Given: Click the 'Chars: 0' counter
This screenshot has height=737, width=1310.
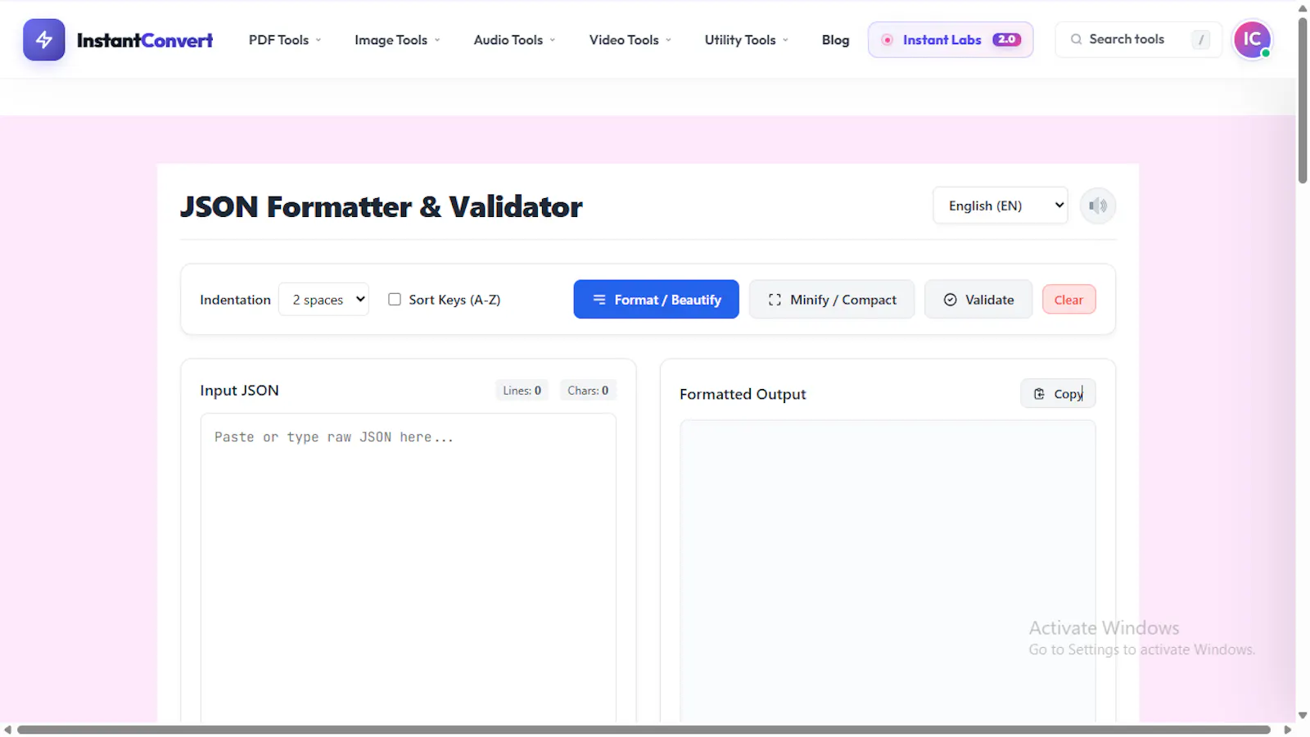Looking at the screenshot, I should (588, 391).
